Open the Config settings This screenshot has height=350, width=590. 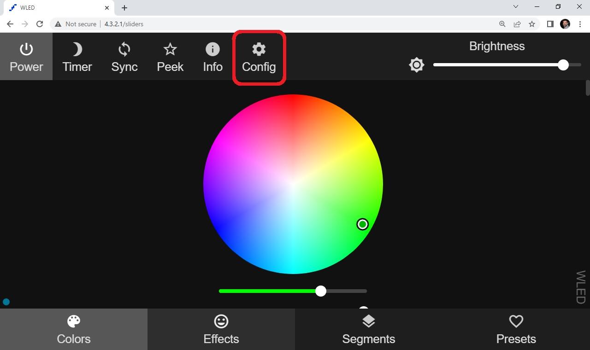pos(259,57)
